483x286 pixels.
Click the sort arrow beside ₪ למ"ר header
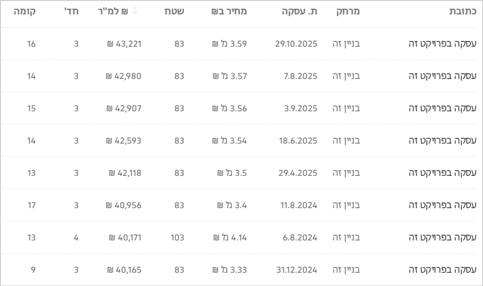tap(135, 12)
